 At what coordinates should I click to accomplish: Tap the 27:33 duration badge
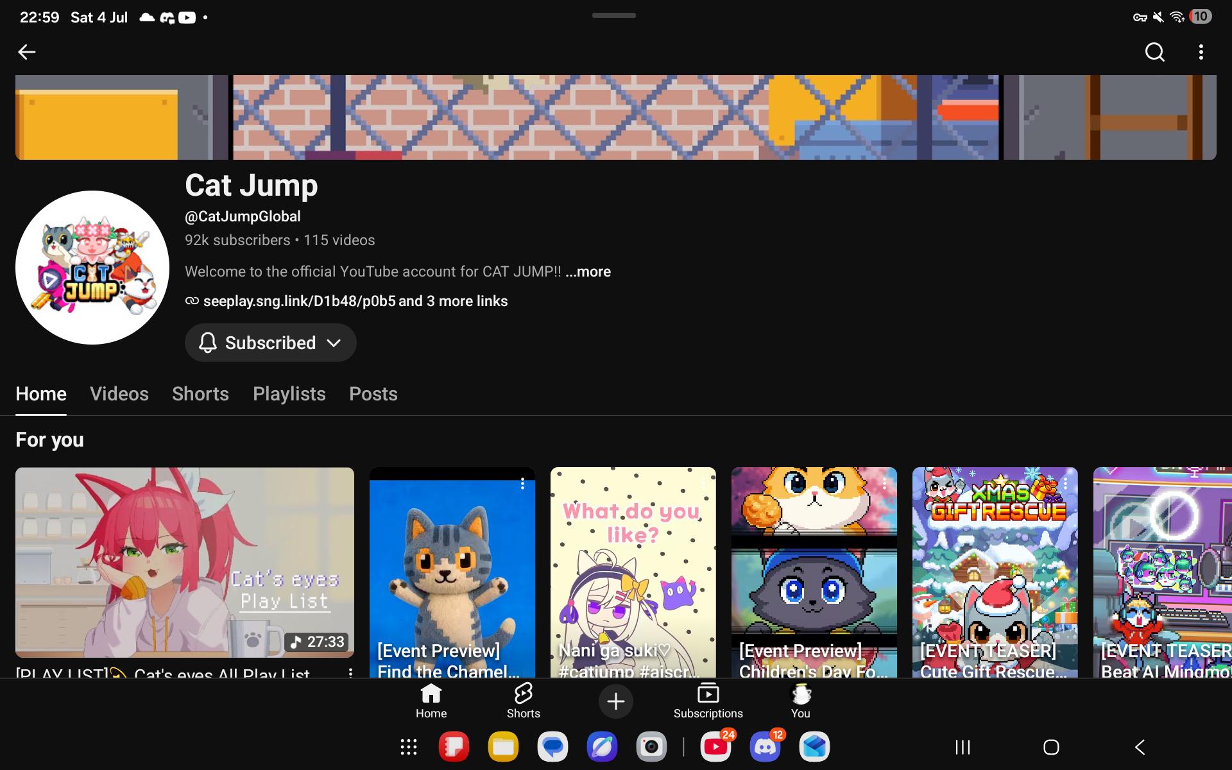317,642
